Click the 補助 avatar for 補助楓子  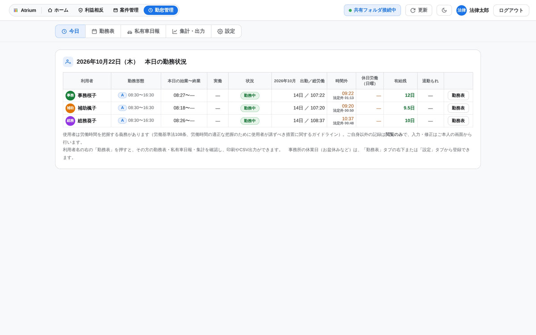point(70,108)
